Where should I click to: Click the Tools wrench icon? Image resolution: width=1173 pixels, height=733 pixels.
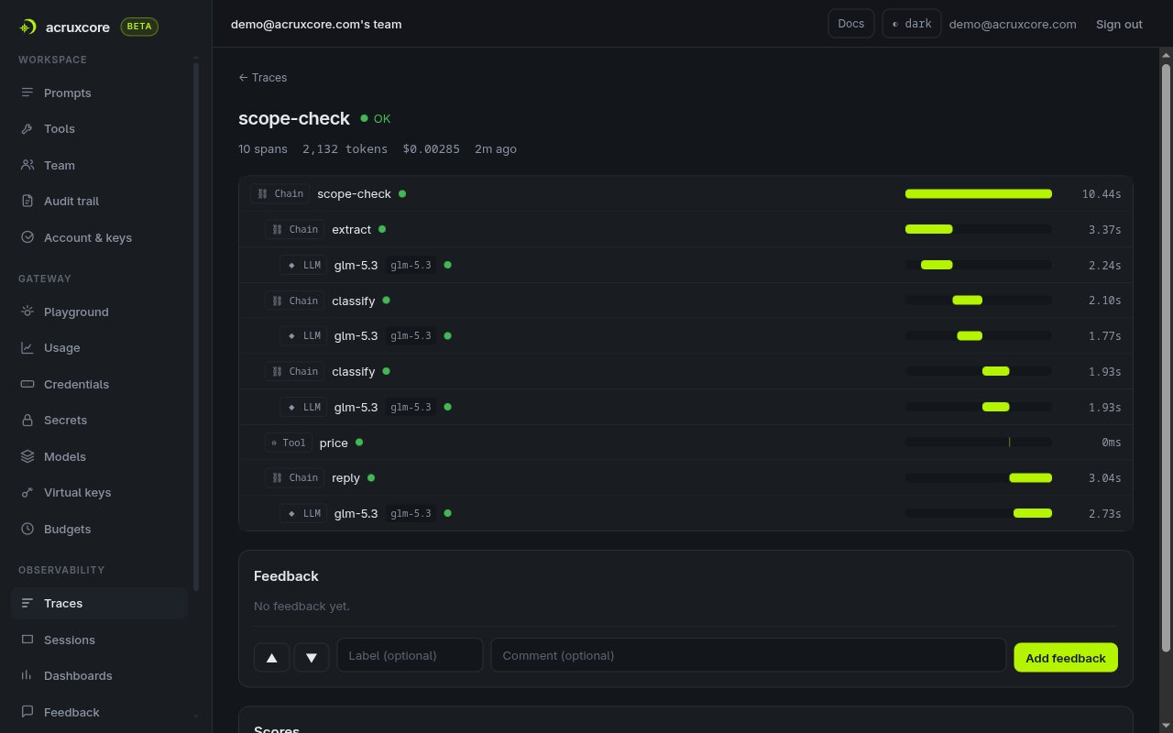(x=27, y=129)
